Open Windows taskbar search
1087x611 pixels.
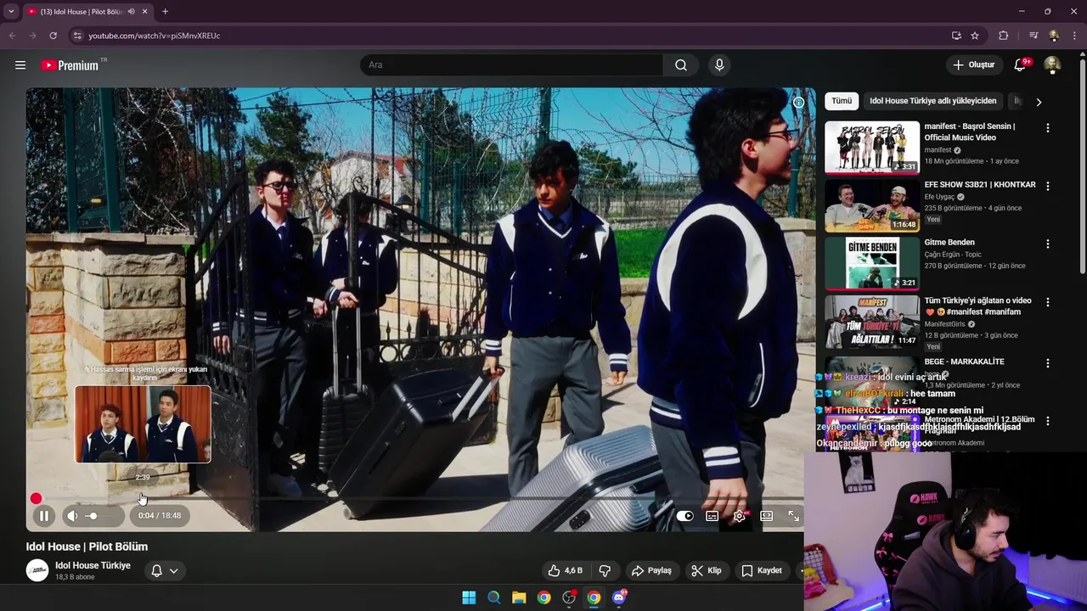pyautogui.click(x=493, y=597)
